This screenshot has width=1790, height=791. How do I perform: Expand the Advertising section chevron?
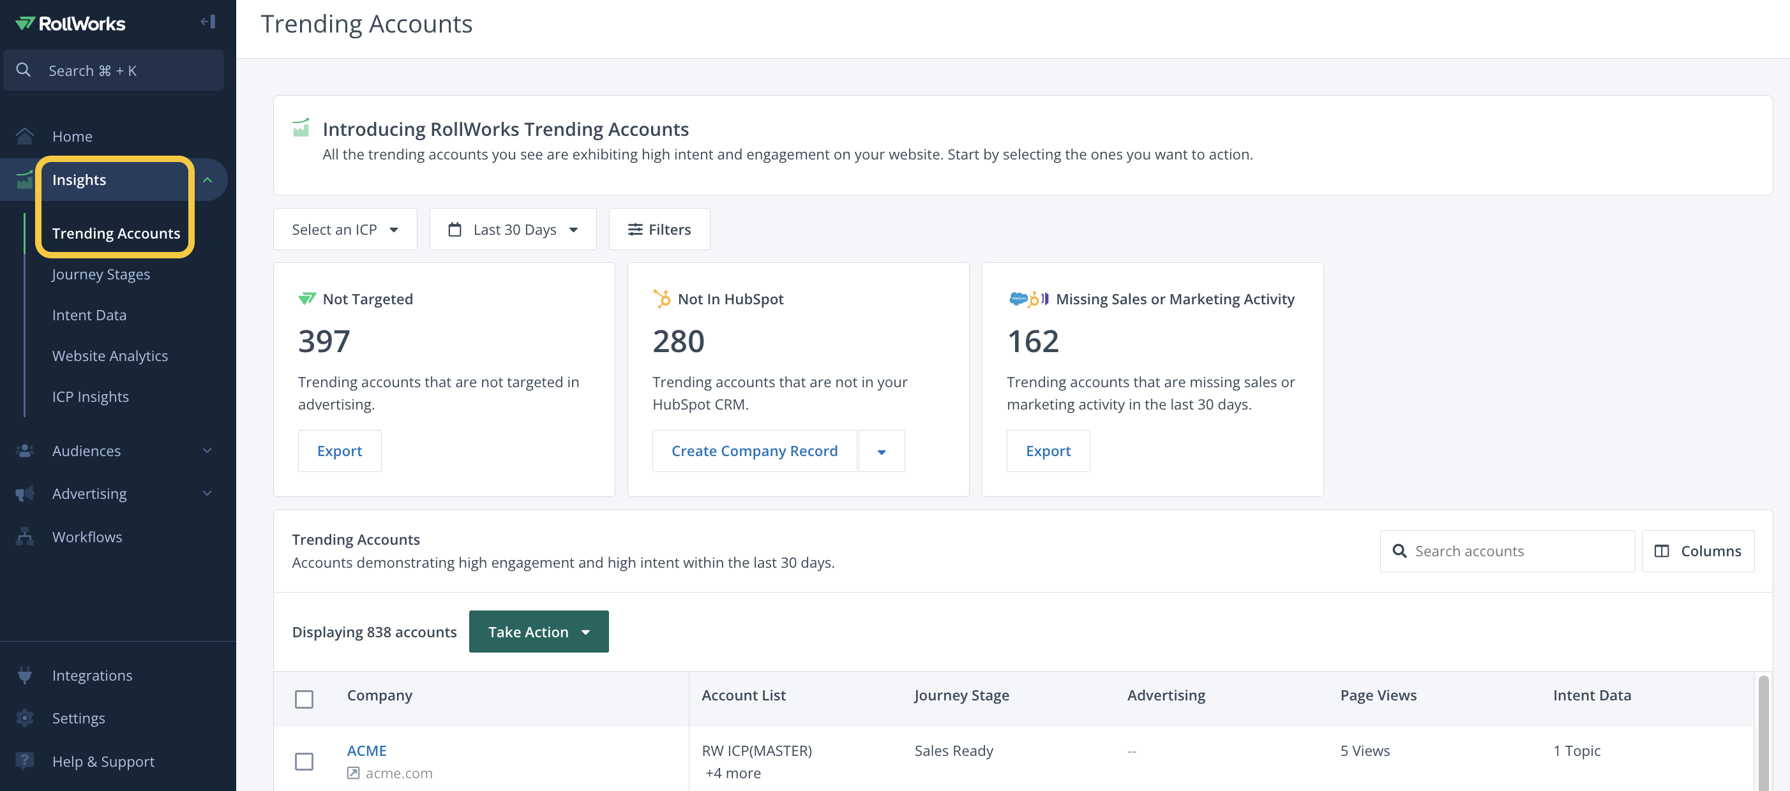click(x=207, y=494)
